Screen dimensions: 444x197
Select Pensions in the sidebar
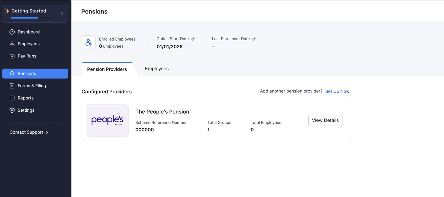(35, 74)
